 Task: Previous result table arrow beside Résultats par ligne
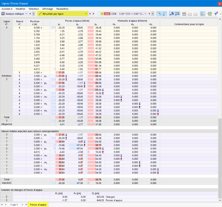[x=90, y=14]
